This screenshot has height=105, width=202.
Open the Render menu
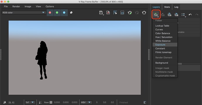point(16,6)
